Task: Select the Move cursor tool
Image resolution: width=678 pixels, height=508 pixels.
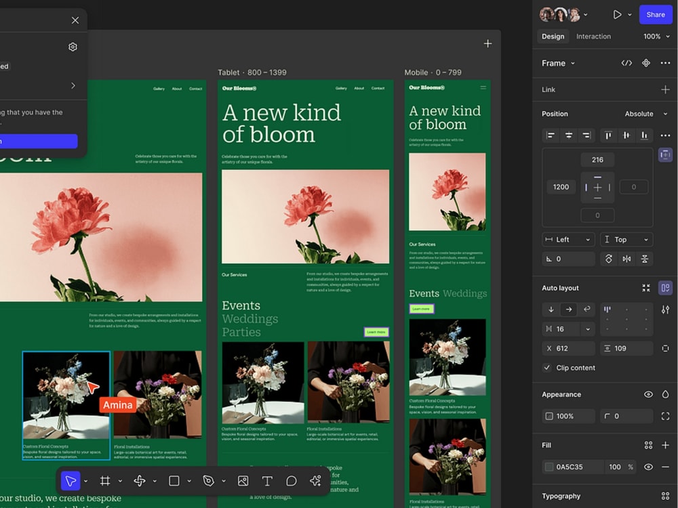Action: [71, 481]
